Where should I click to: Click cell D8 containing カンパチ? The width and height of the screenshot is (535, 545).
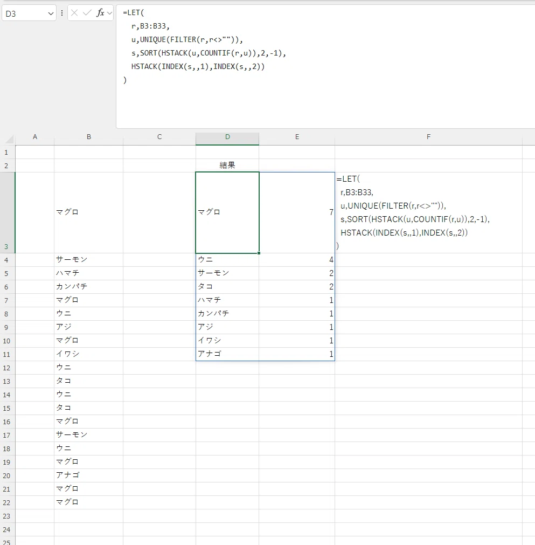click(227, 314)
